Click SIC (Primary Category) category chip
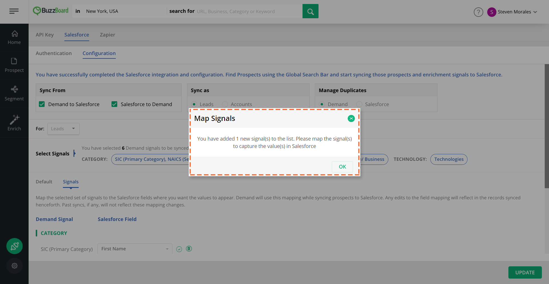Image resolution: width=549 pixels, height=284 pixels. point(150,159)
